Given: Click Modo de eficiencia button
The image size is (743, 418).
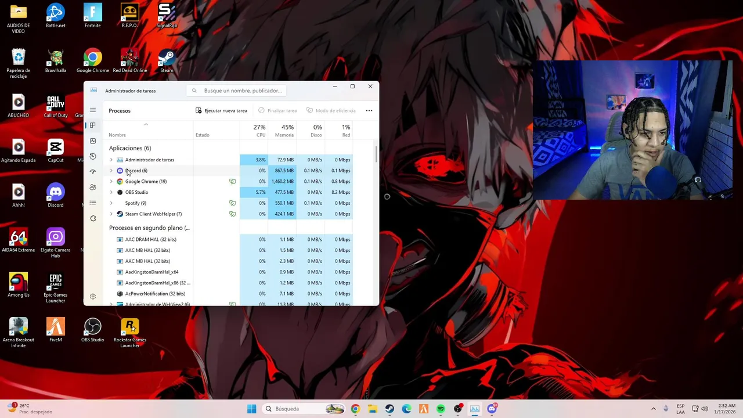Looking at the screenshot, I should [x=331, y=110].
